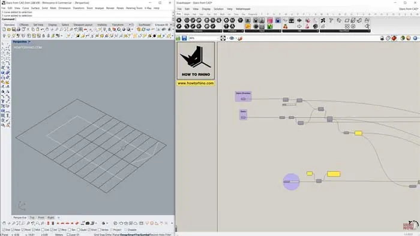The width and height of the screenshot is (420, 236).
Task: Switch to the Front viewport tab
Action: click(41, 217)
